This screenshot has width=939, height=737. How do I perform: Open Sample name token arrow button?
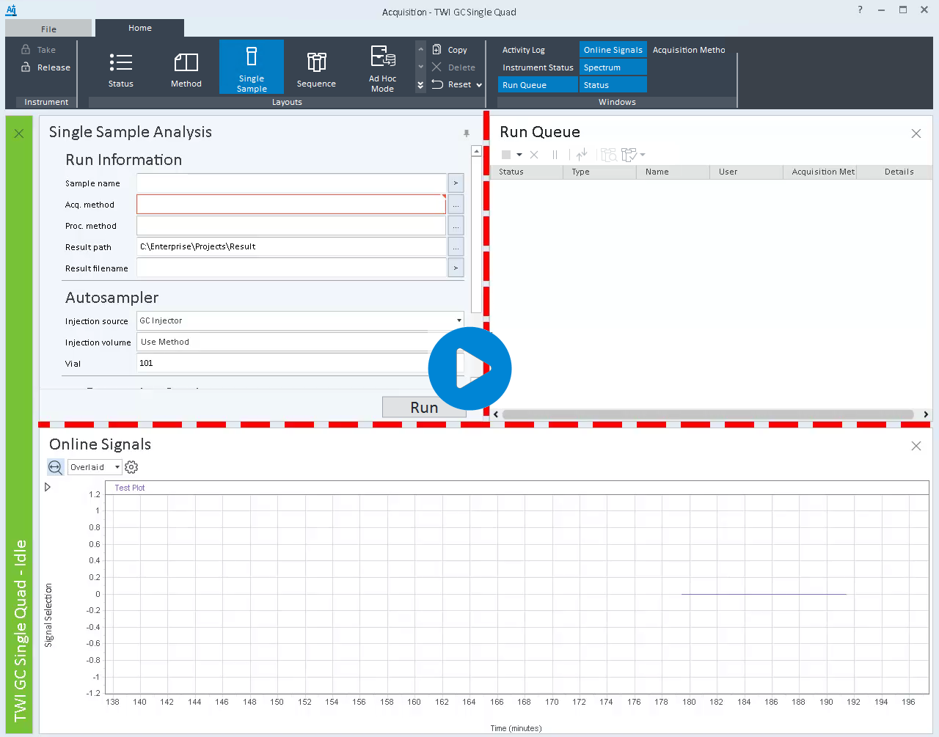456,183
